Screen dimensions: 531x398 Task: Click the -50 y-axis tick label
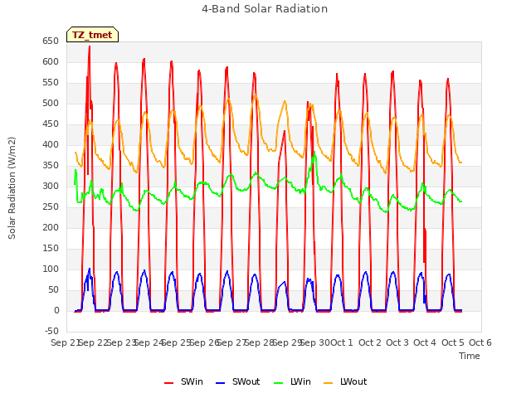[x=51, y=332]
